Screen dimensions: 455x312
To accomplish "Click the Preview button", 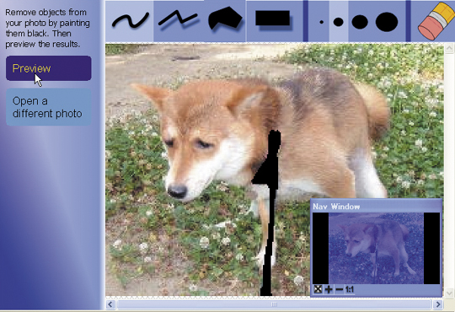I will 49,68.
